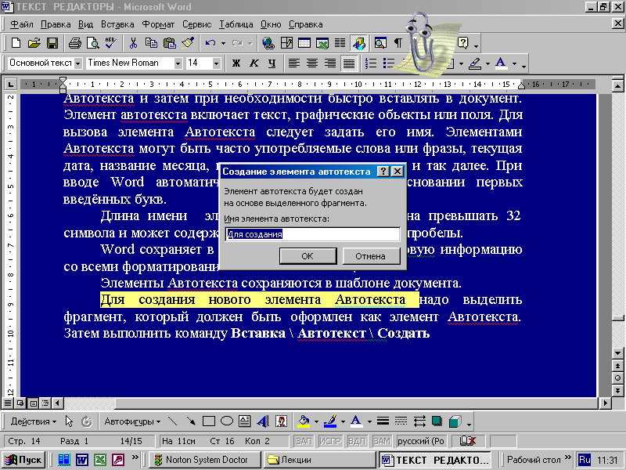Open undo history dropdown arrow
Image resolution: width=626 pixels, height=470 pixels.
pyautogui.click(x=223, y=43)
